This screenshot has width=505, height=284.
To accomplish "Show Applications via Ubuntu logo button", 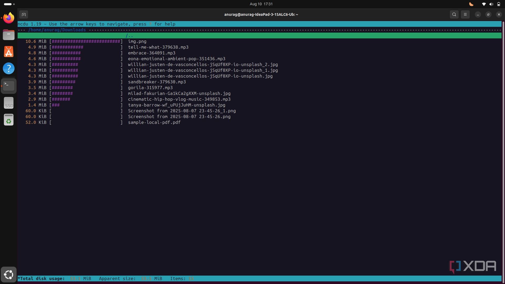I will [x=9, y=275].
